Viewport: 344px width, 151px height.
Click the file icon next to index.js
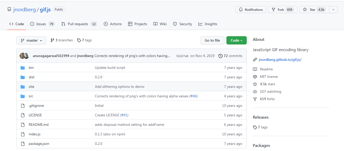tap(23, 134)
